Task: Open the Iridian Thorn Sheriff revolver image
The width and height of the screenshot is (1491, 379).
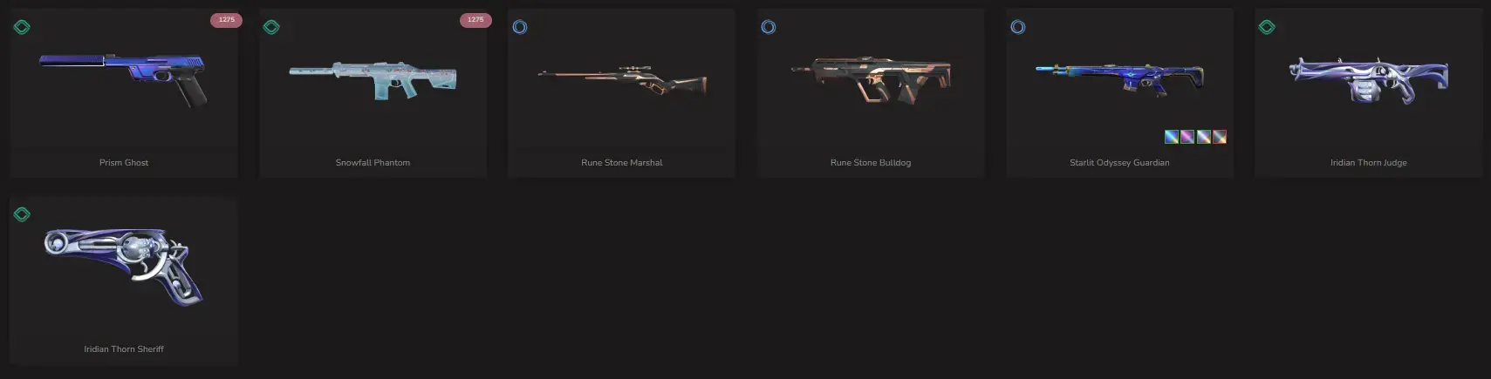Action: click(x=123, y=266)
